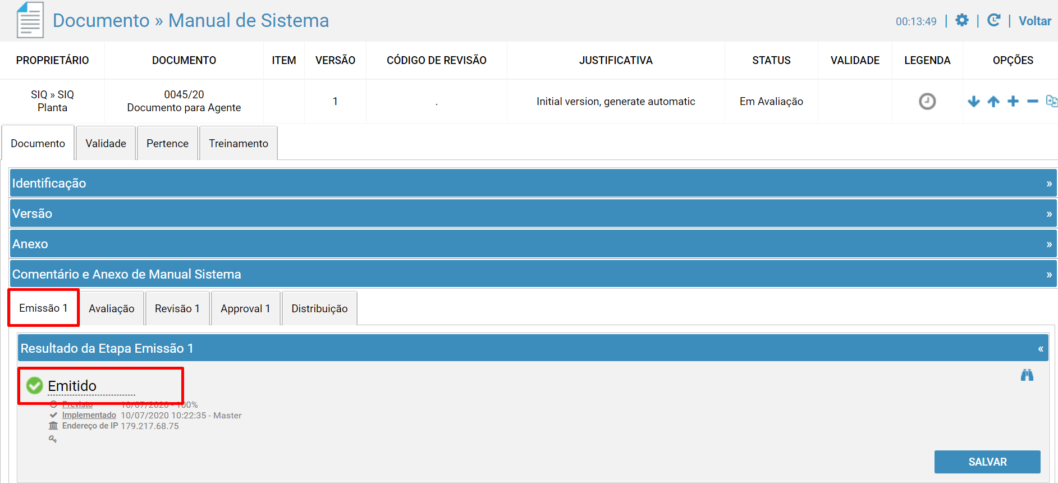The image size is (1058, 483).
Task: Switch to the Validade tab
Action: pyautogui.click(x=106, y=143)
